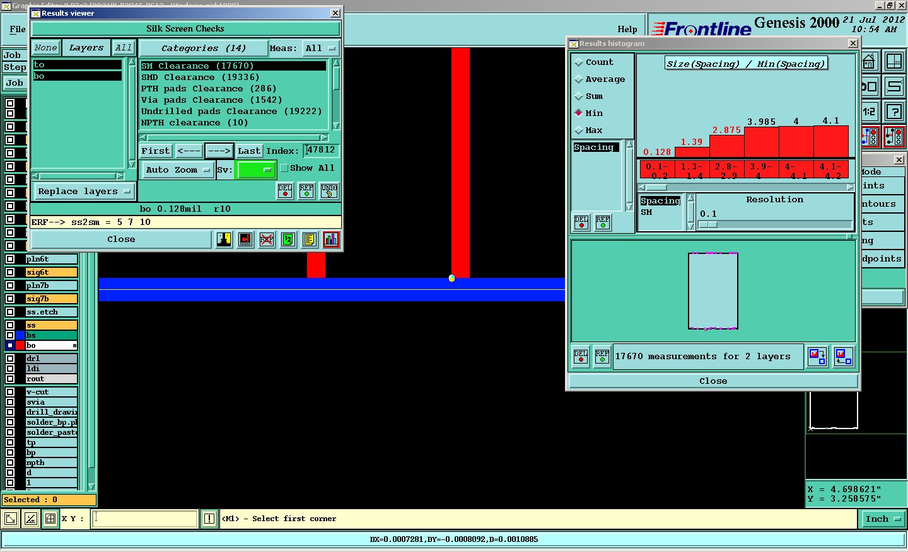The height and width of the screenshot is (552, 908).
Task: Open the Meas: All dropdown
Action: pos(321,49)
